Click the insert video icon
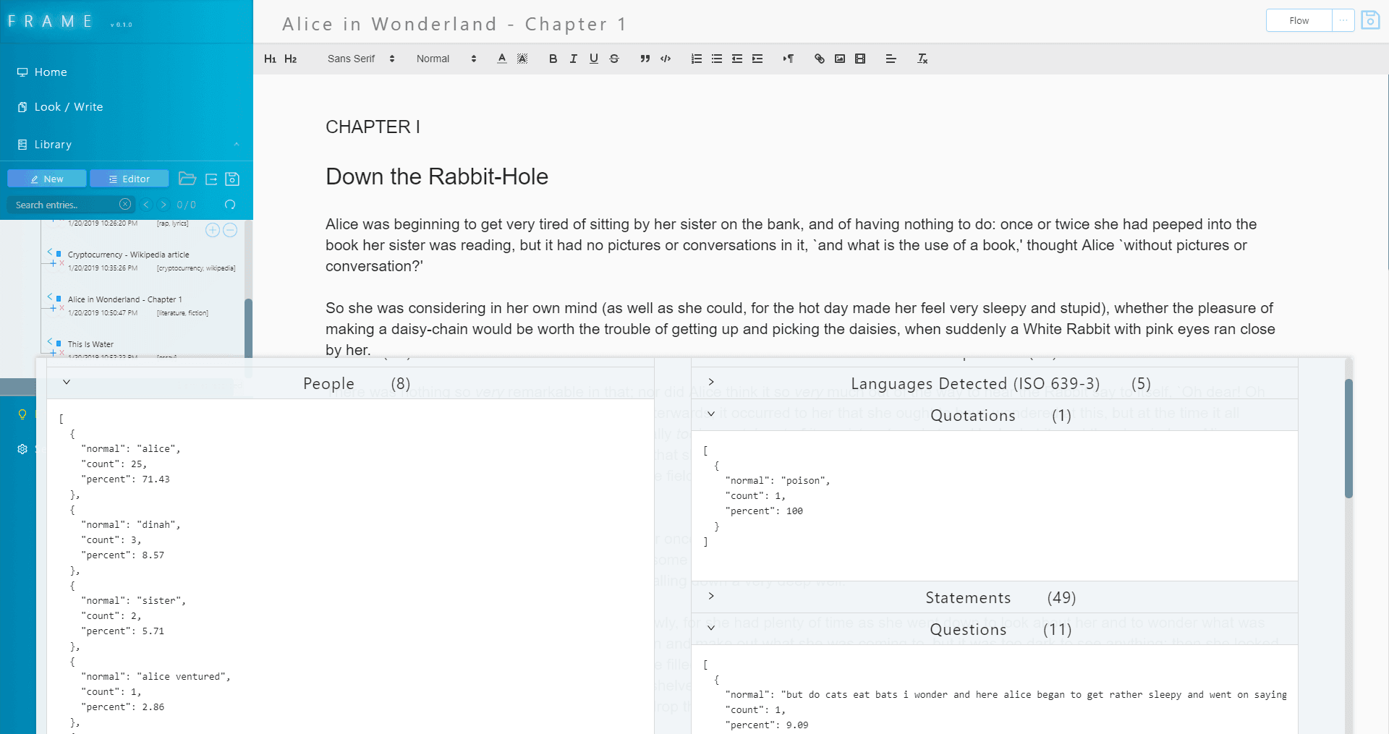This screenshot has height=734, width=1389. (x=860, y=59)
